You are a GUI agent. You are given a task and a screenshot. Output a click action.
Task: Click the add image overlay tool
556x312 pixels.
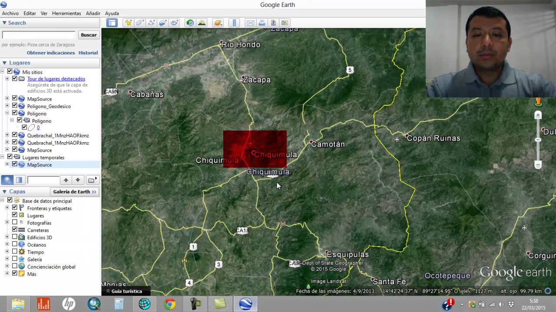pos(163,23)
